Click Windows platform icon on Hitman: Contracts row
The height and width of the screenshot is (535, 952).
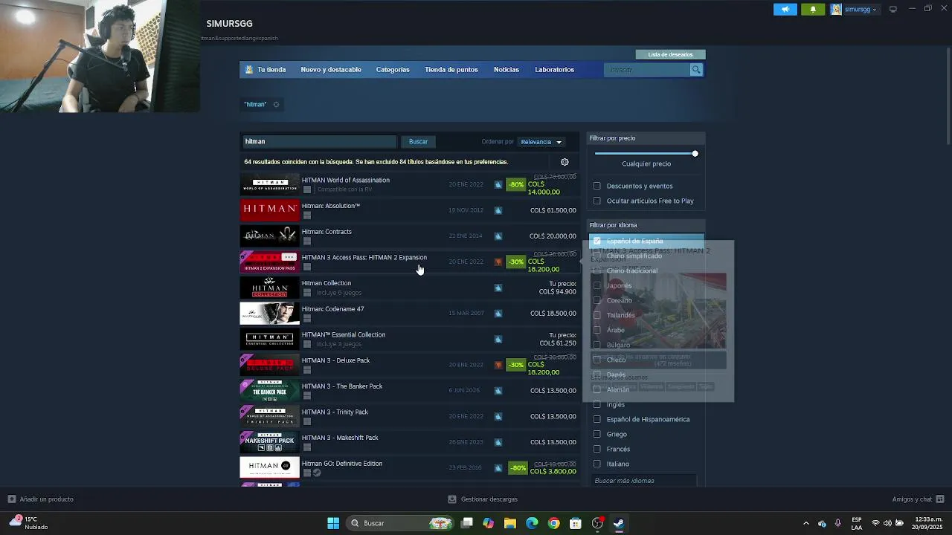click(307, 241)
